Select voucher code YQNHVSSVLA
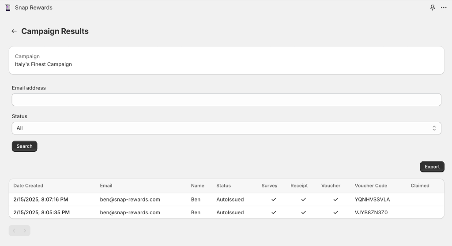Image resolution: width=452 pixels, height=246 pixels. click(x=372, y=200)
